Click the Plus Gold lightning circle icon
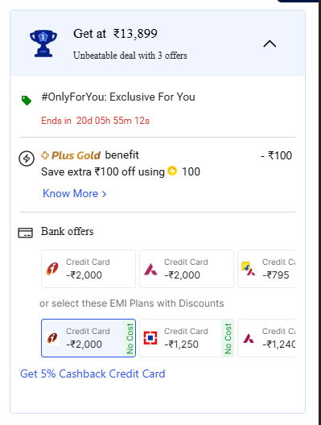The height and width of the screenshot is (425, 321). [27, 159]
